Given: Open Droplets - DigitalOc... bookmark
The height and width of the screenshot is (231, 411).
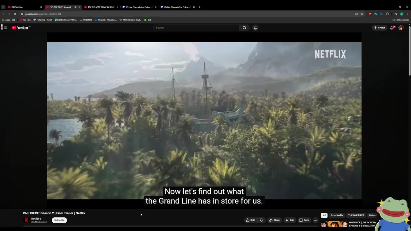Looking at the screenshot, I should (106, 20).
